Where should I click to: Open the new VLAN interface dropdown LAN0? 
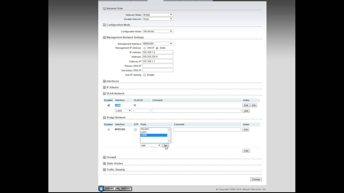pos(123,111)
